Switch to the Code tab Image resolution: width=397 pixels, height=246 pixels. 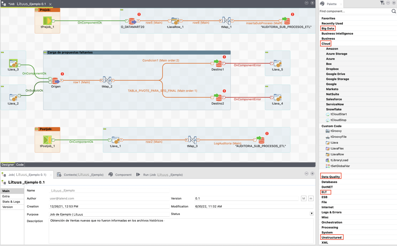point(20,165)
